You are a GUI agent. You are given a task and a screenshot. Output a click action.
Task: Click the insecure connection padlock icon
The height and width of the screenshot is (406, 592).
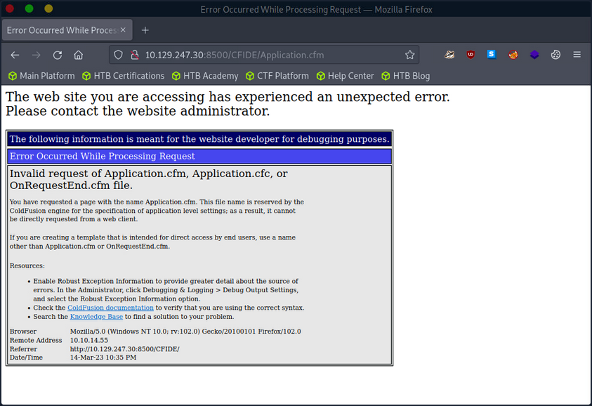point(133,55)
